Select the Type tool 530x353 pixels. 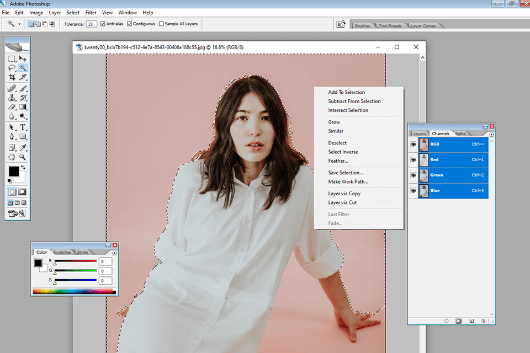[23, 127]
